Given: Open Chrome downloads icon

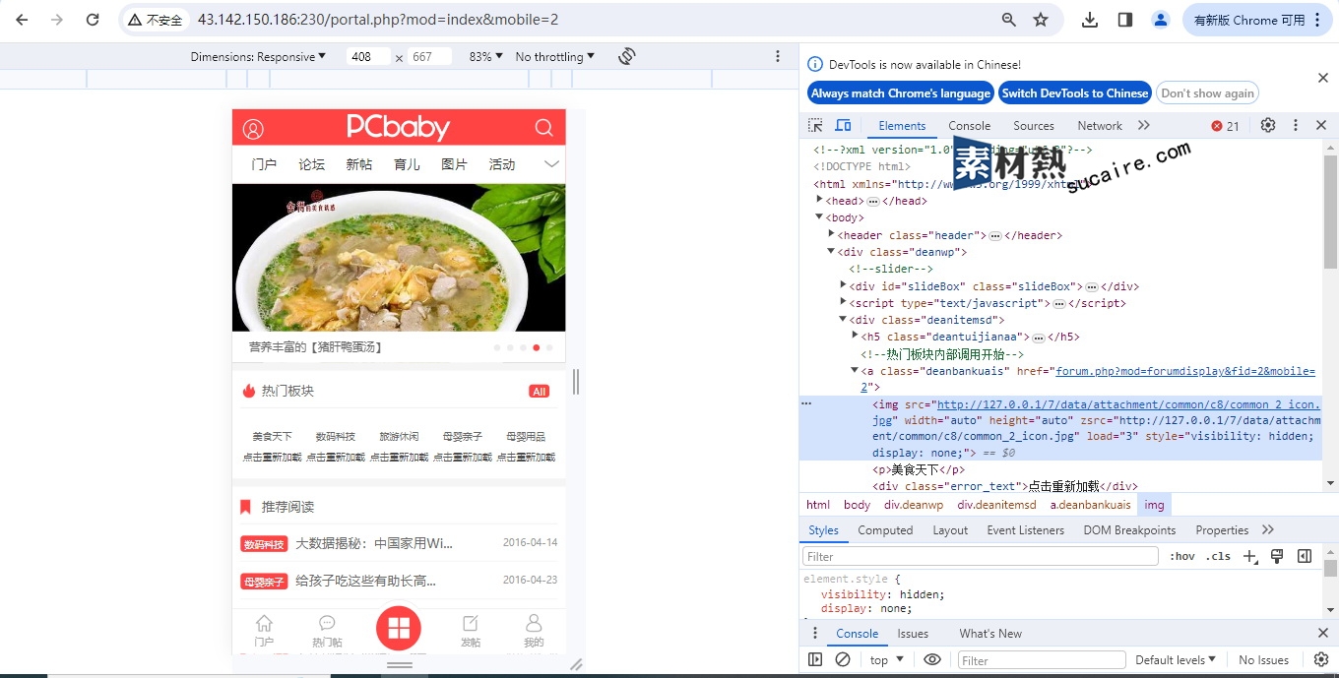Looking at the screenshot, I should 1090,20.
